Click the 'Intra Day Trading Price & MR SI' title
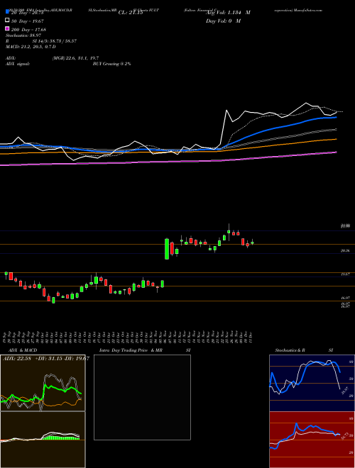Viewport: 355px width, 468px height. [145, 350]
